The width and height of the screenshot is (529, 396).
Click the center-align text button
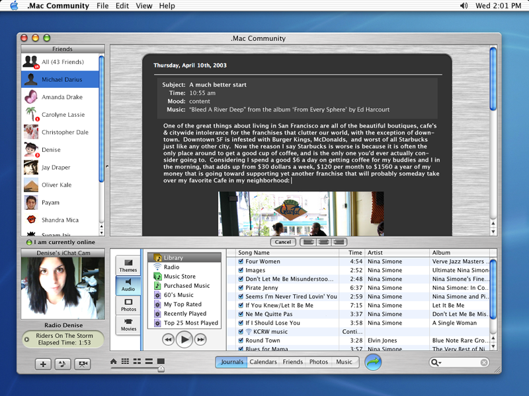(324, 242)
